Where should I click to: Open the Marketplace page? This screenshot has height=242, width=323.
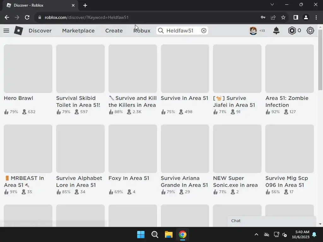(78, 31)
